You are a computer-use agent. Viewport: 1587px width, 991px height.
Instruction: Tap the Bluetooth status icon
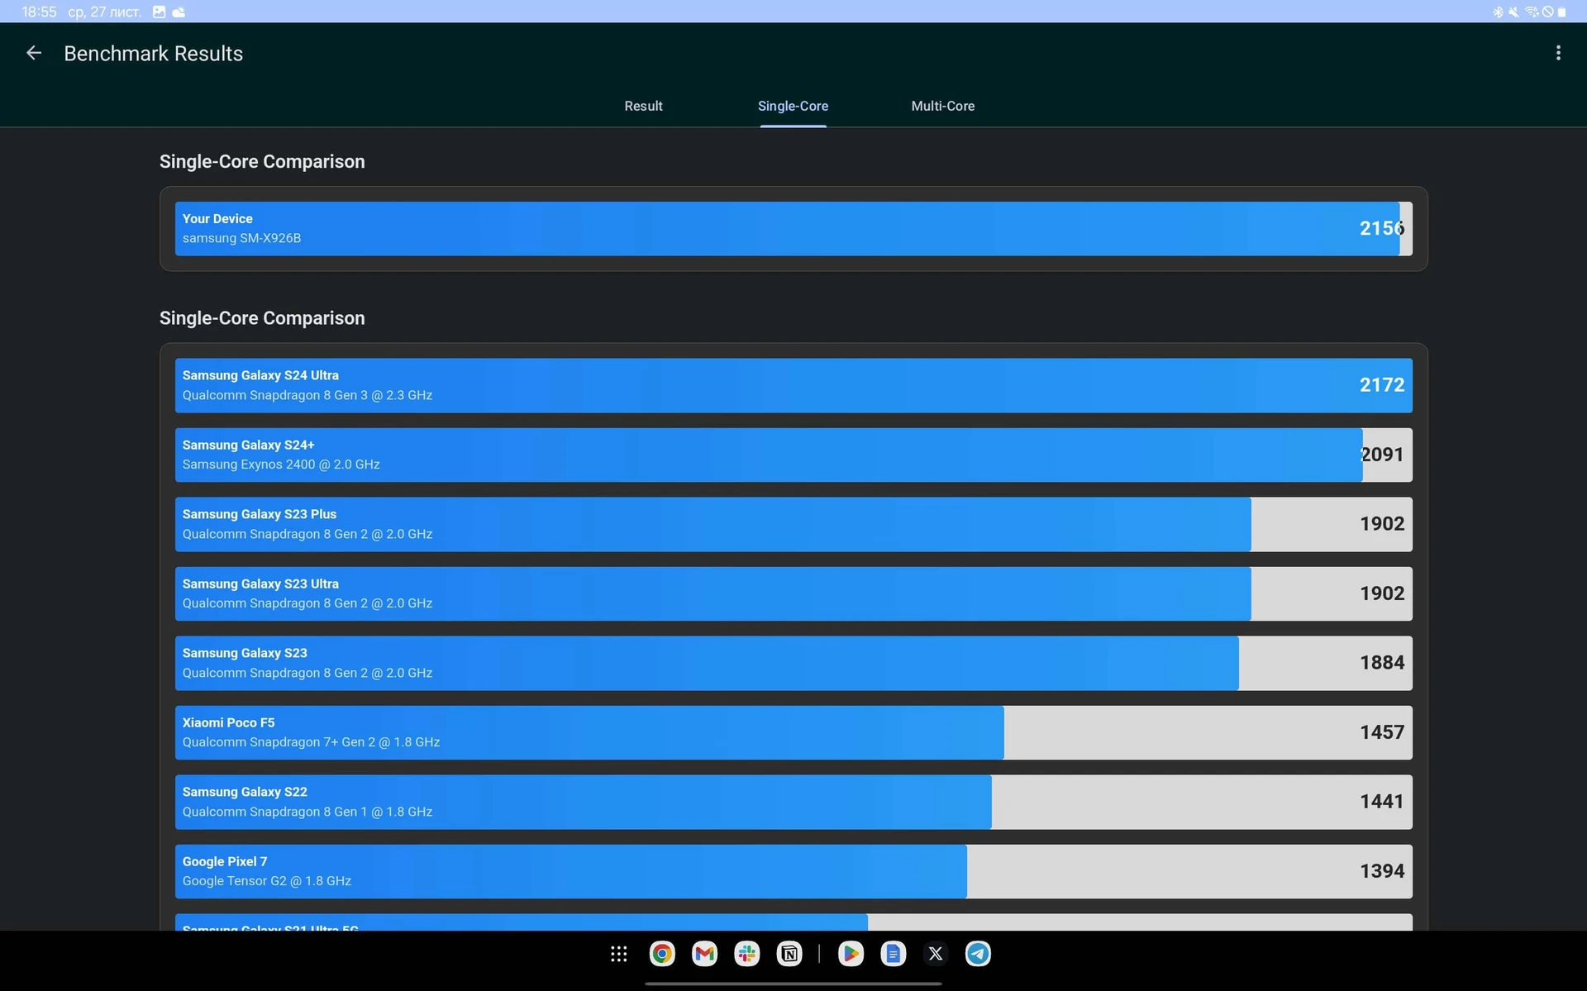[1498, 12]
